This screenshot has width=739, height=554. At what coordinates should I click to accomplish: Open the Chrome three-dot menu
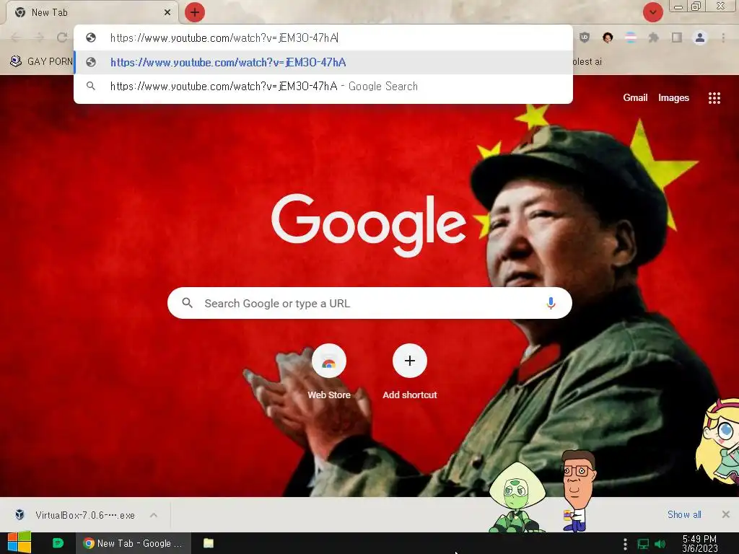(723, 38)
